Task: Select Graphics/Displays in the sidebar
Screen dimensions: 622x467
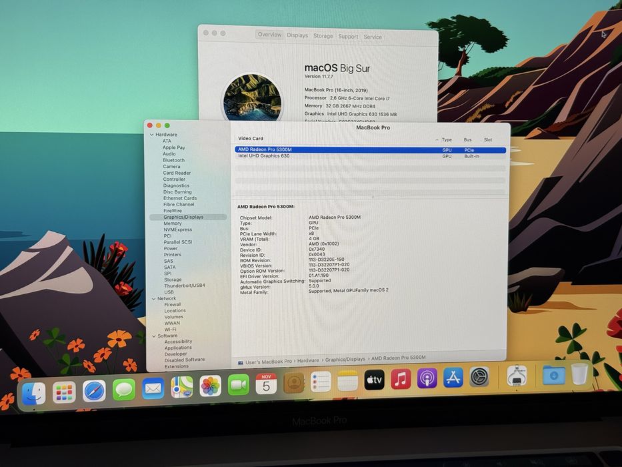Action: point(188,217)
